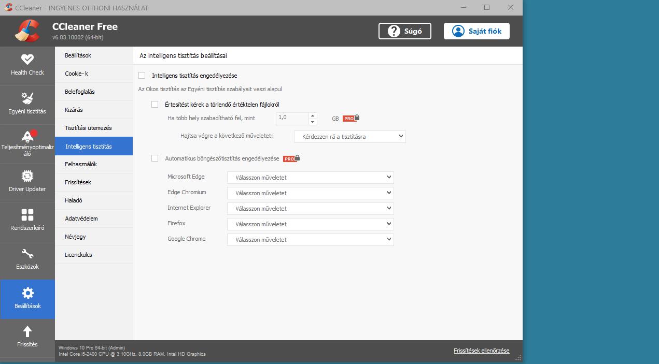Open Licenckulcs settings page
The height and width of the screenshot is (364, 659).
click(94, 255)
